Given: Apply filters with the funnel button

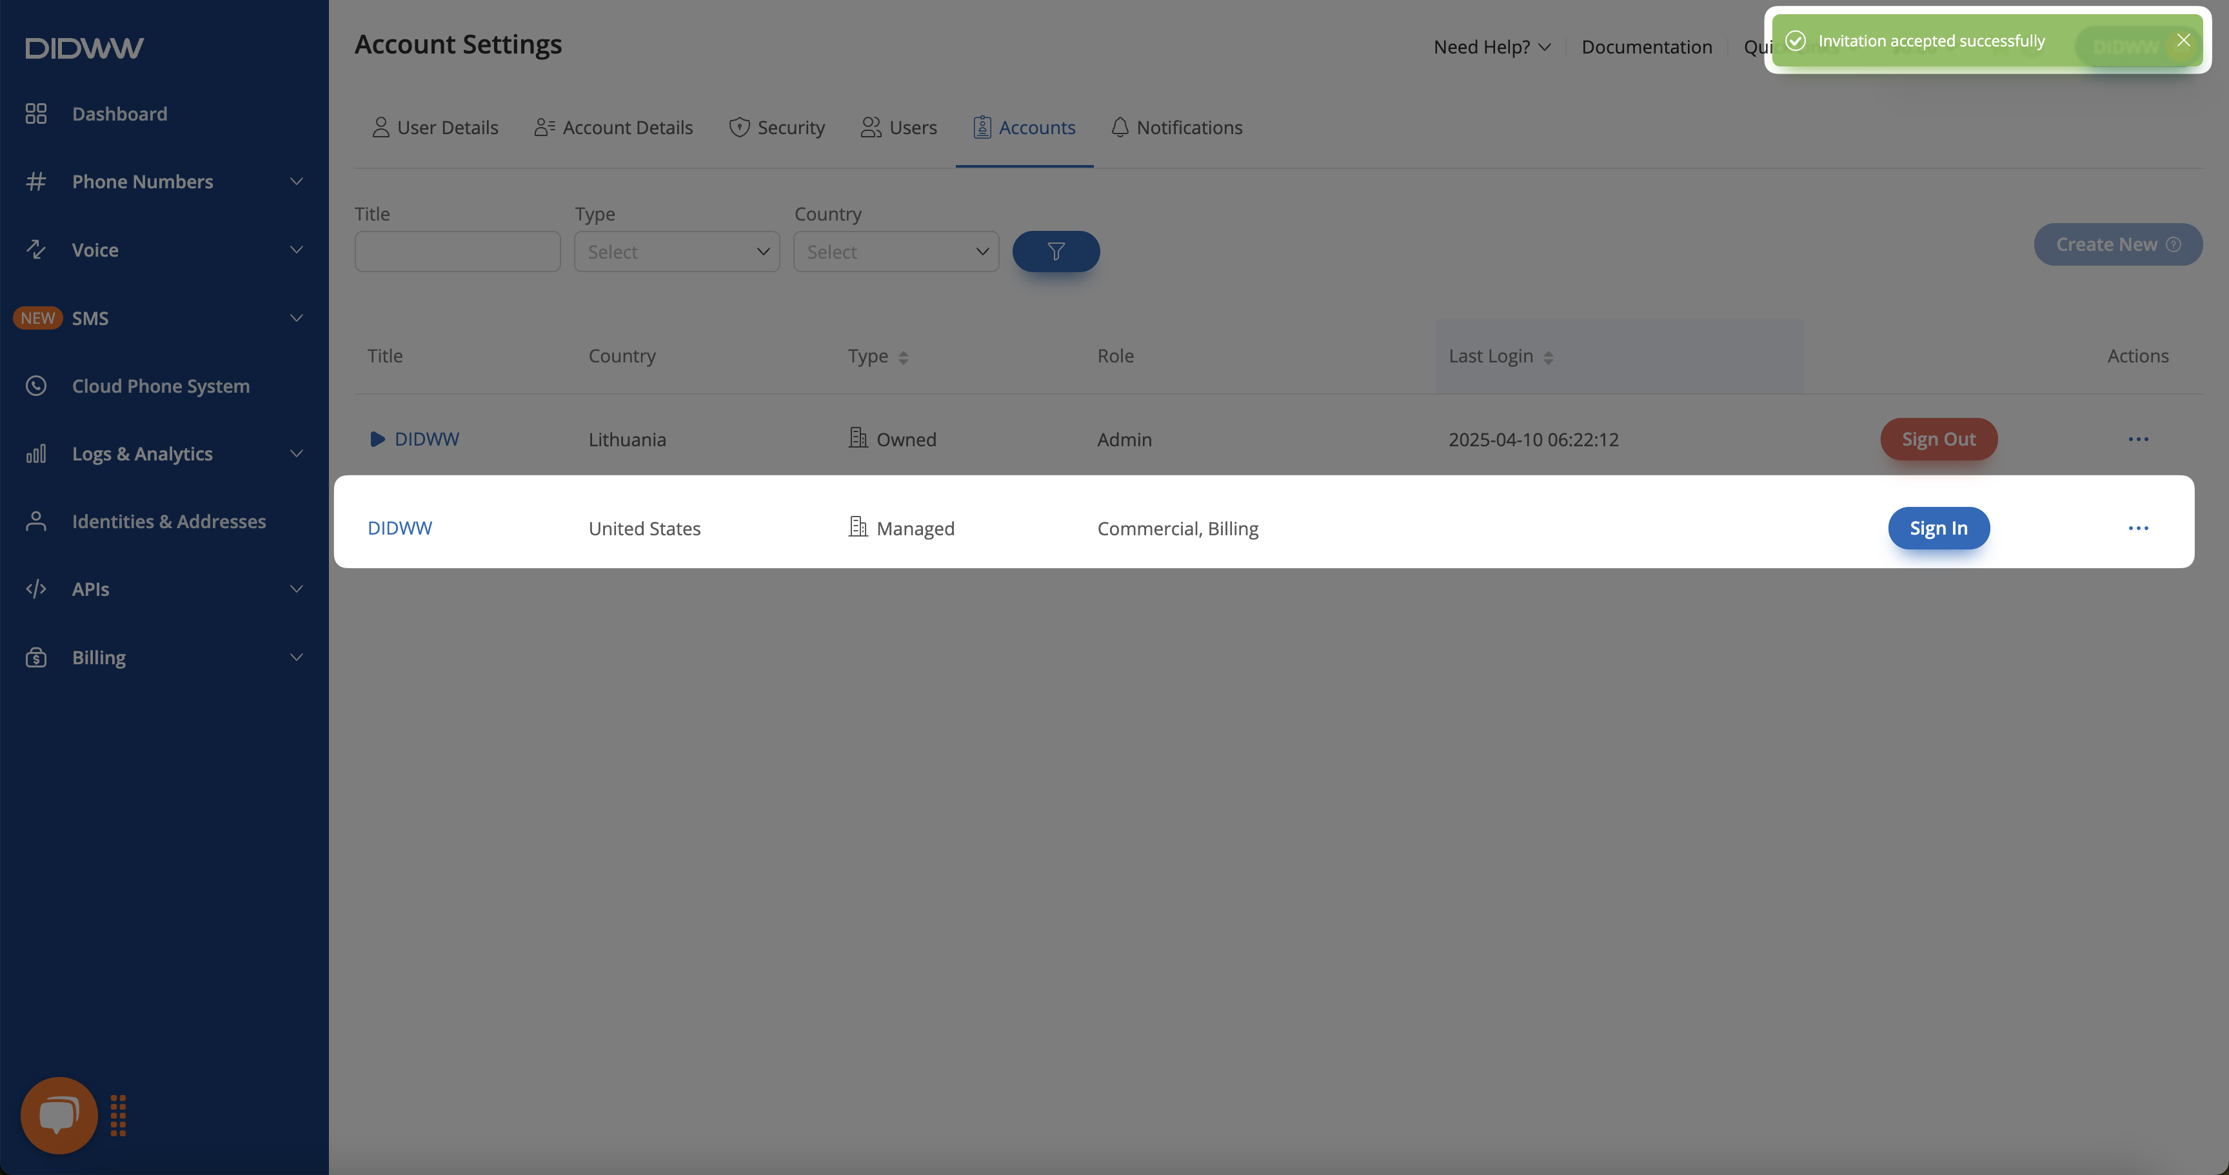Looking at the screenshot, I should click(x=1056, y=252).
